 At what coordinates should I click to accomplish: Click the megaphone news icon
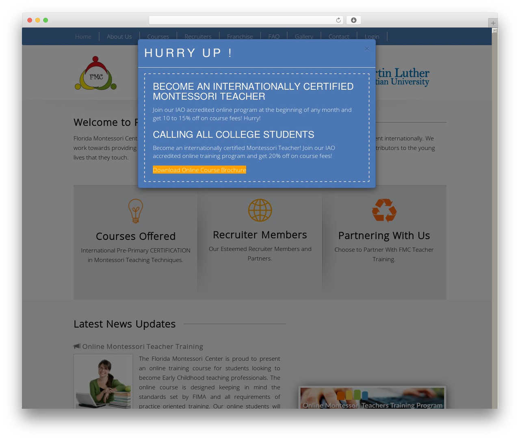(77, 346)
